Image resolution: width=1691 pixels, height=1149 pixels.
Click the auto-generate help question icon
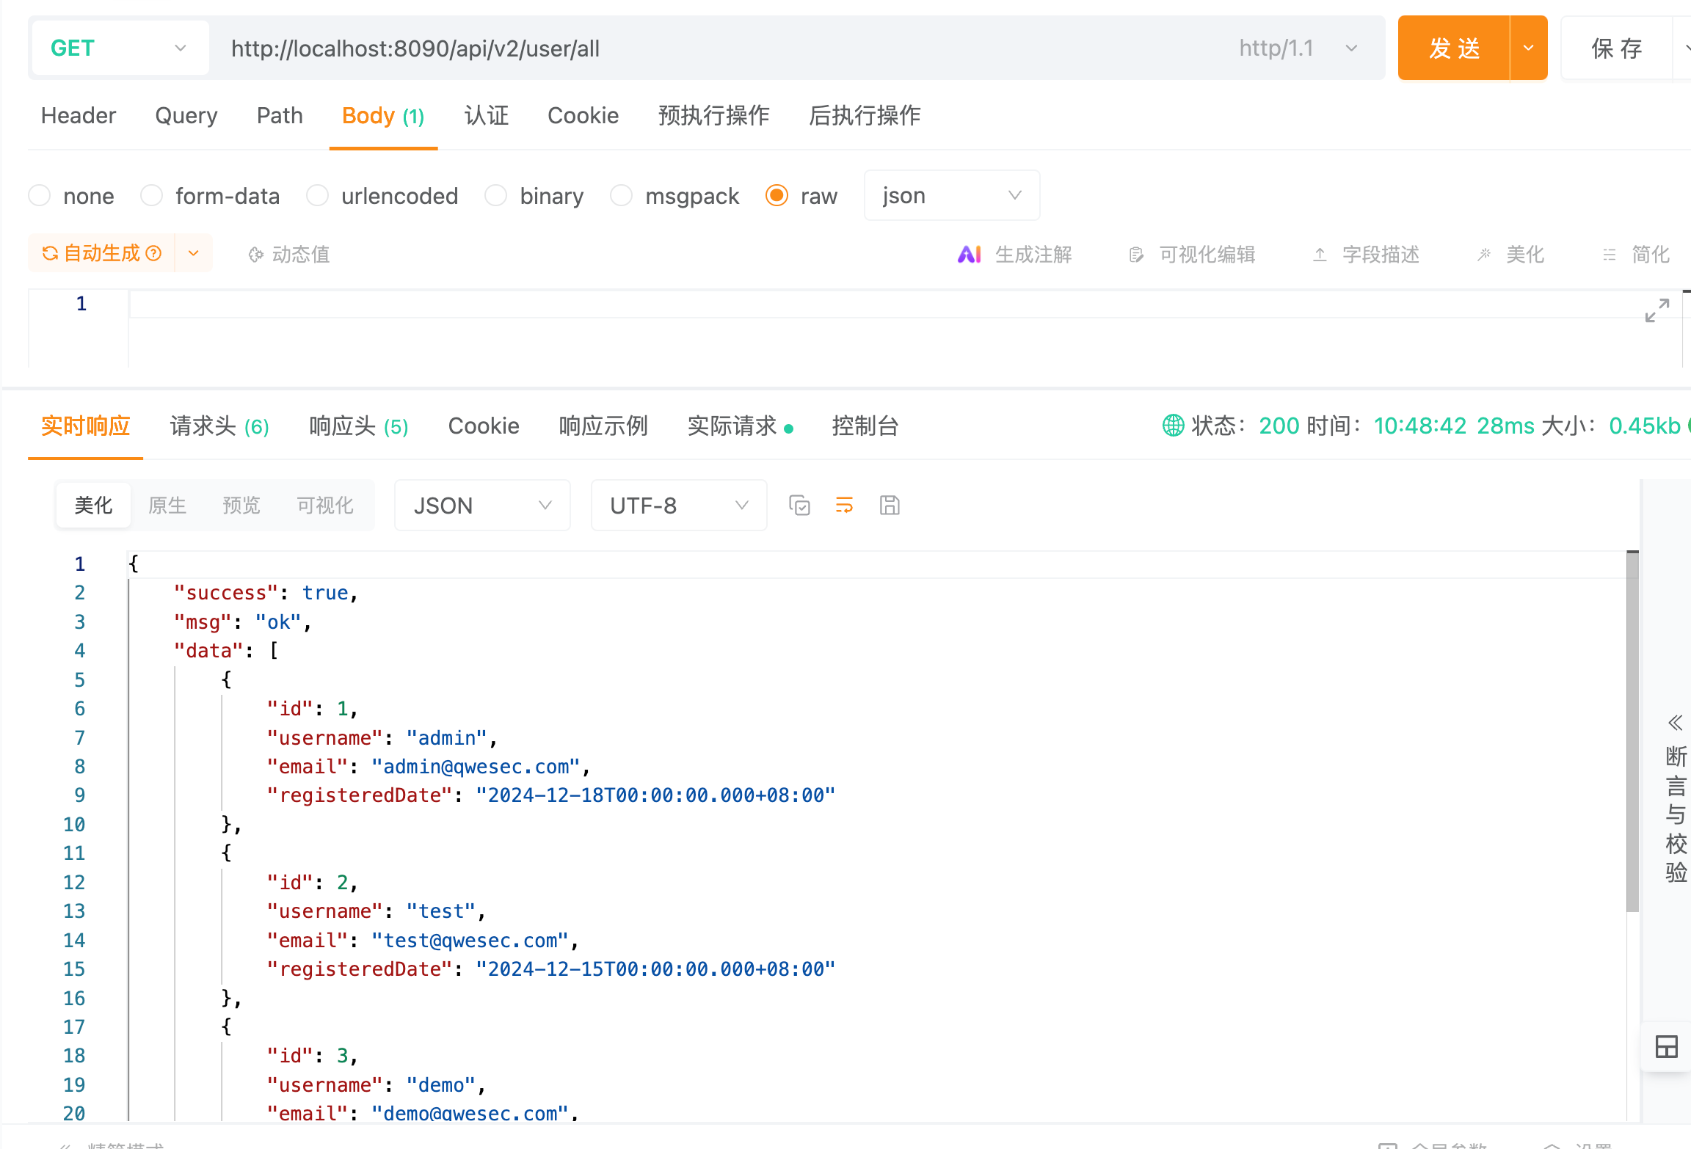[153, 253]
